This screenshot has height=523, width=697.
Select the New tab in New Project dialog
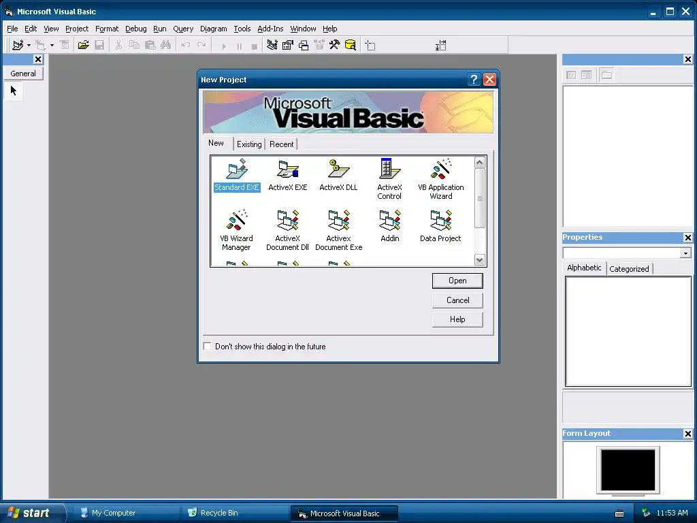point(216,143)
